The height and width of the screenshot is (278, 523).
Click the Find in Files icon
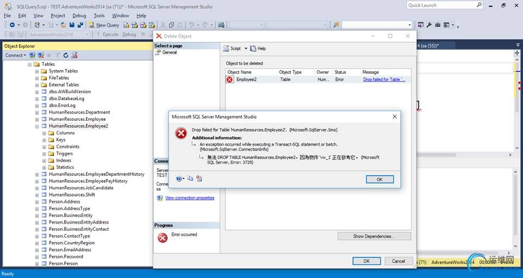coord(336,25)
